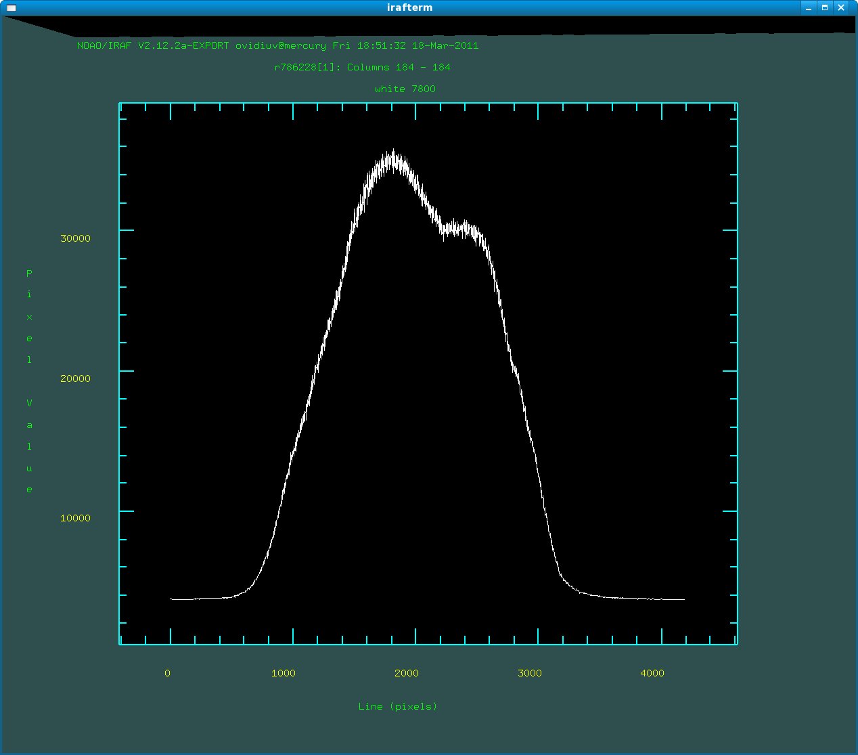This screenshot has height=755, width=858.
Task: Click the 2000 tick label on x-axis
Action: [407, 673]
